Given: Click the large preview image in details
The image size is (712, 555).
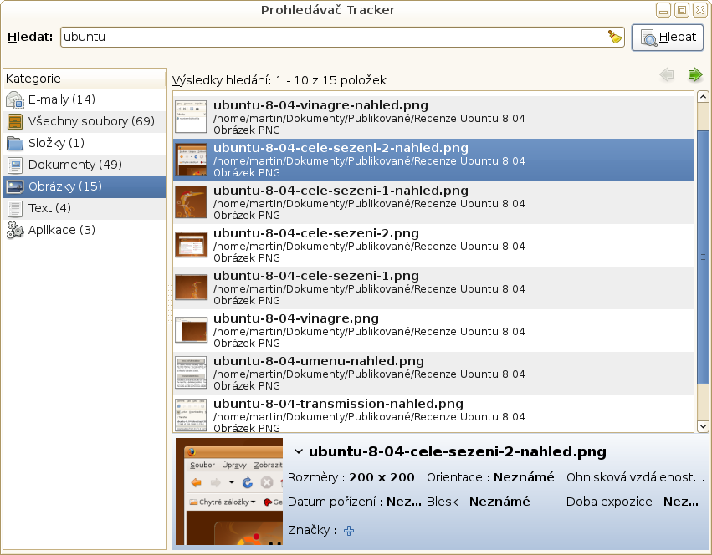Looking at the screenshot, I should 229,491.
